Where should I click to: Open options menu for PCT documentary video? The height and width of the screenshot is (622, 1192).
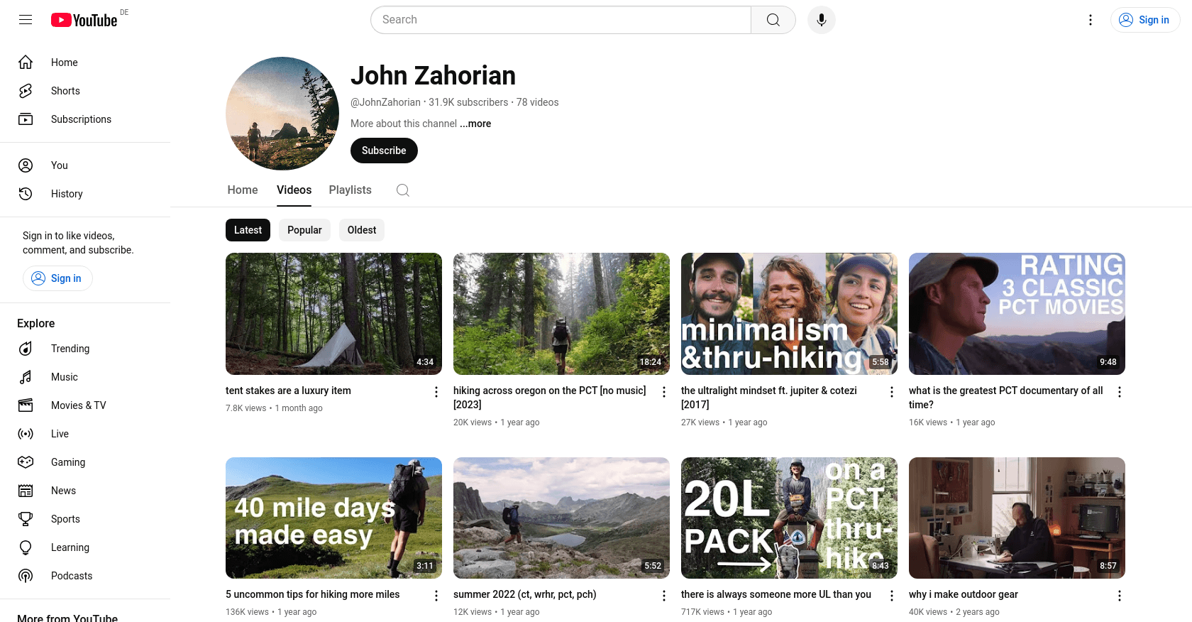click(1119, 392)
